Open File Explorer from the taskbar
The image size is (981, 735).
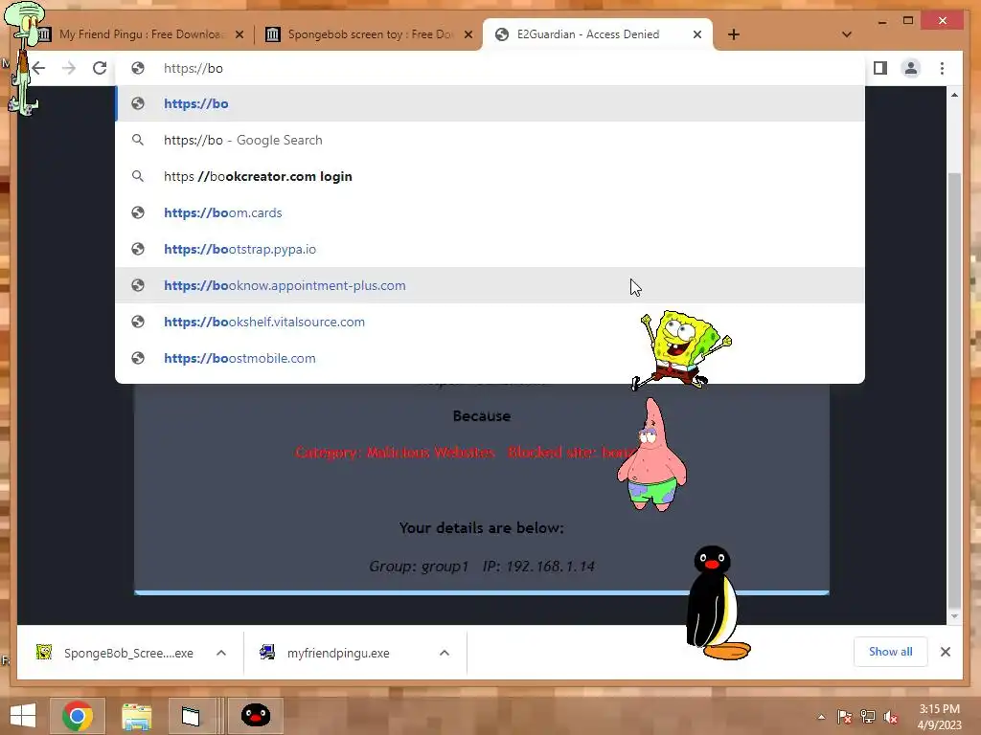[x=136, y=716]
